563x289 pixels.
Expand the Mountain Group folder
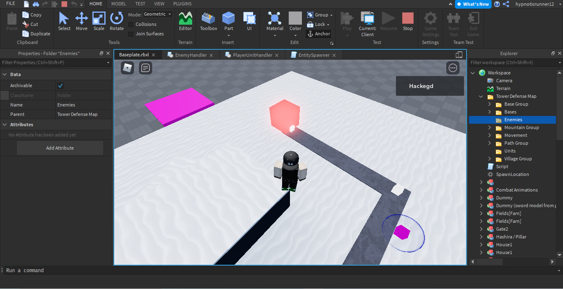coord(490,127)
